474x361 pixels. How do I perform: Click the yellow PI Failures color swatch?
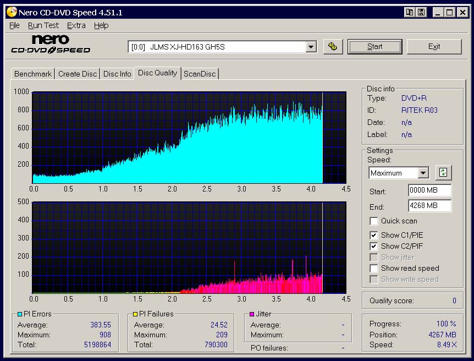pyautogui.click(x=135, y=314)
